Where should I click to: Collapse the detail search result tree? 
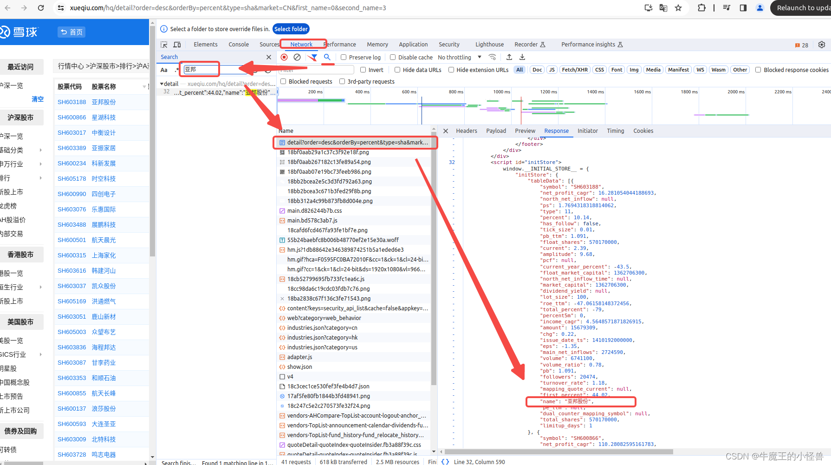pos(162,84)
